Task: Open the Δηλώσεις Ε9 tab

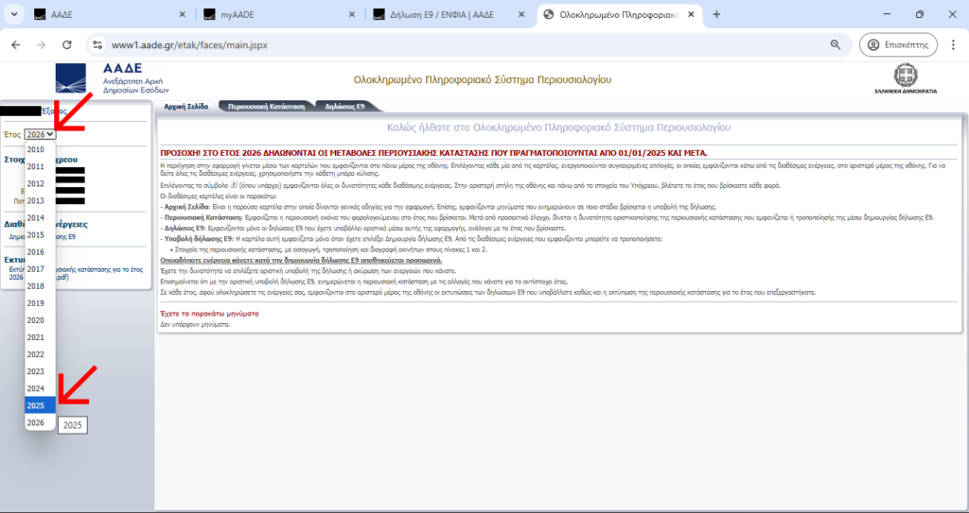Action: (x=345, y=107)
